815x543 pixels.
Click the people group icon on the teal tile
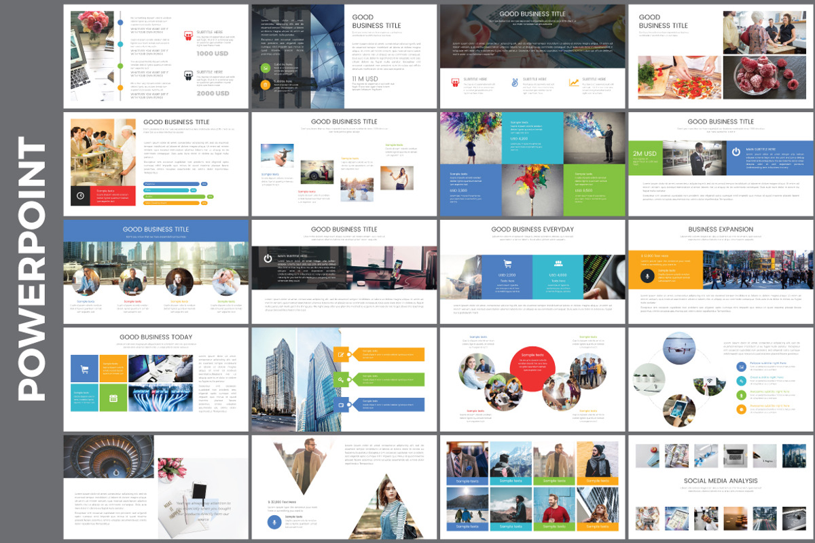point(558,263)
